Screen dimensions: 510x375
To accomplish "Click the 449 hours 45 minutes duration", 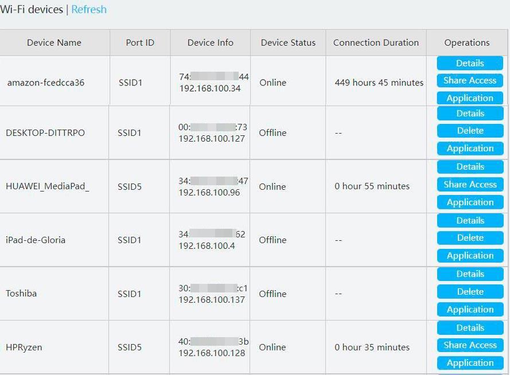I will pyautogui.click(x=379, y=83).
